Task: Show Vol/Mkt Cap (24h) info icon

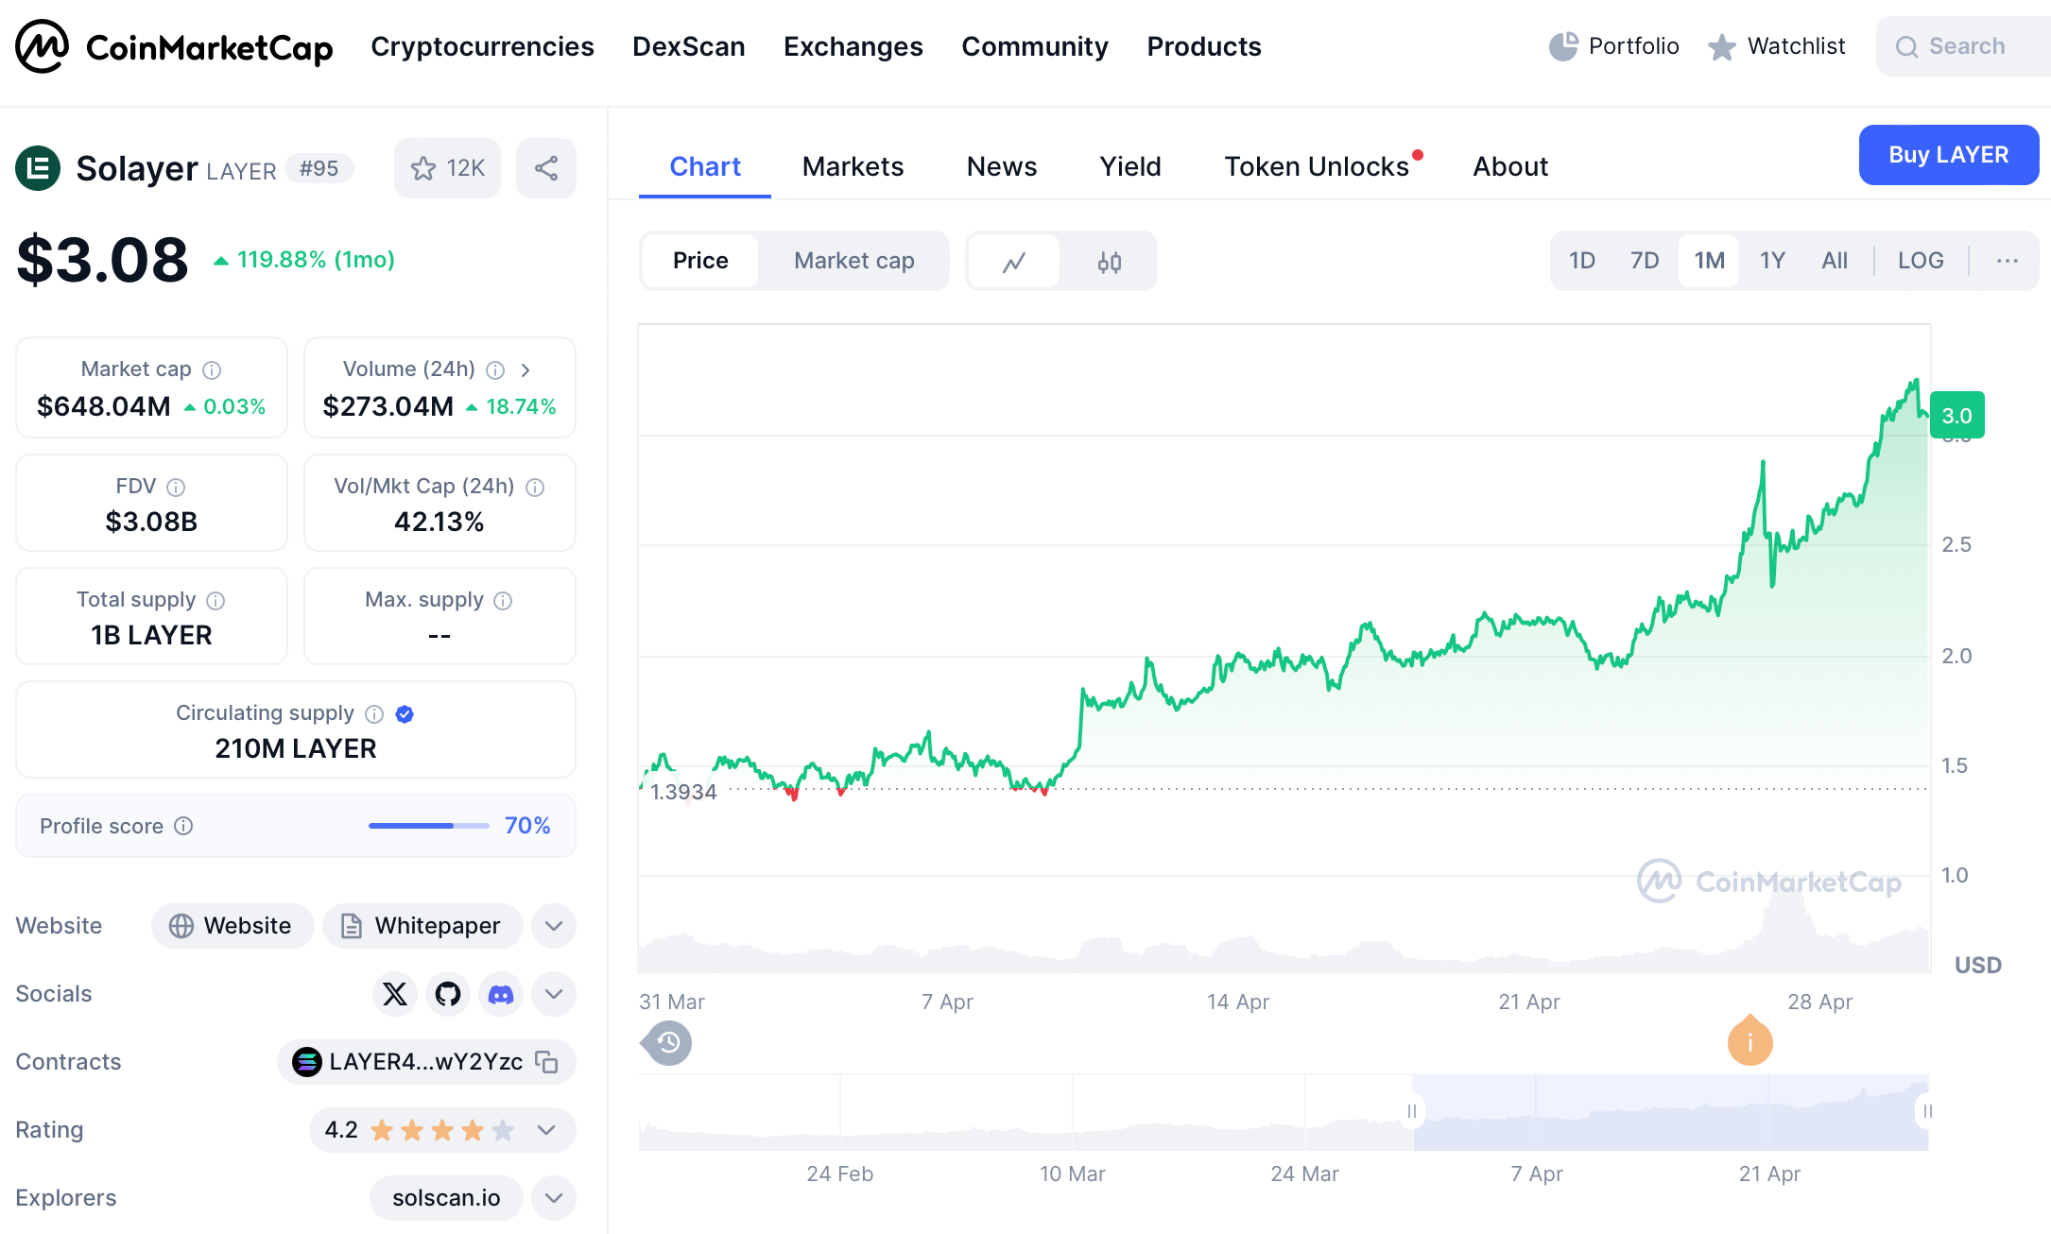Action: [535, 487]
